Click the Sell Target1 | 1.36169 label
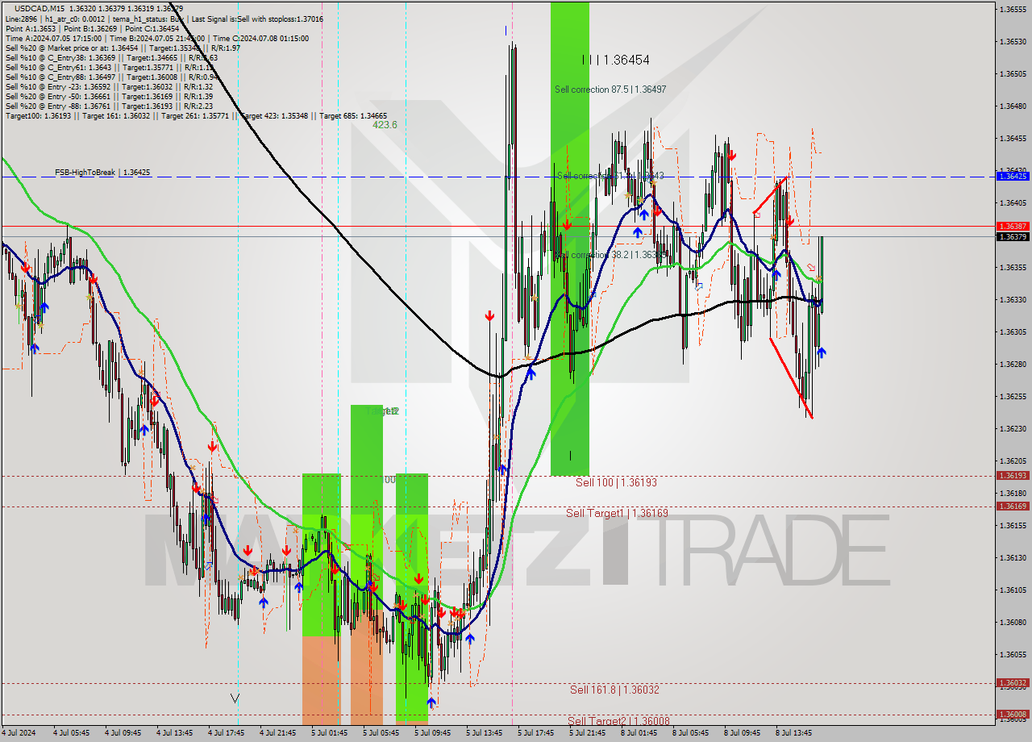The height and width of the screenshot is (742, 1032). [x=617, y=513]
